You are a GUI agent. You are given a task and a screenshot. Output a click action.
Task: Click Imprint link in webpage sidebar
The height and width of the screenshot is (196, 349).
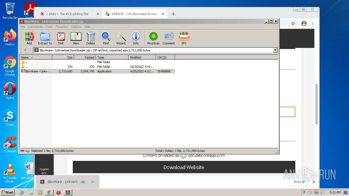(44, 169)
